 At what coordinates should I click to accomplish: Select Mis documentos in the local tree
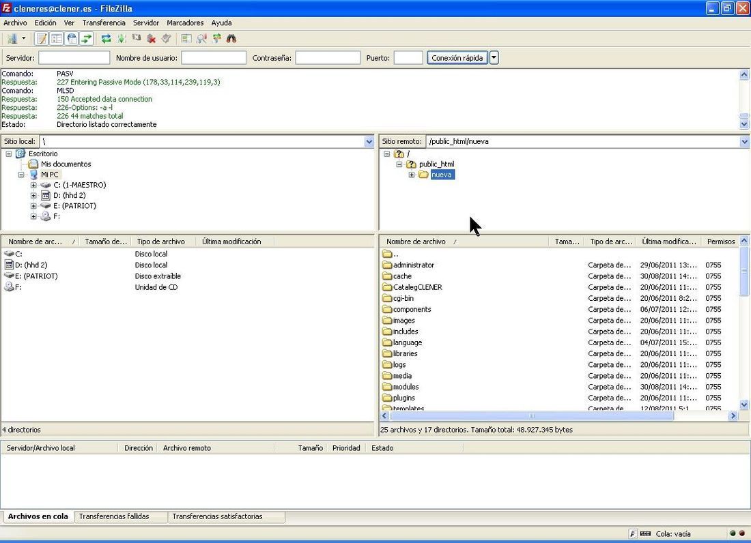pos(66,164)
